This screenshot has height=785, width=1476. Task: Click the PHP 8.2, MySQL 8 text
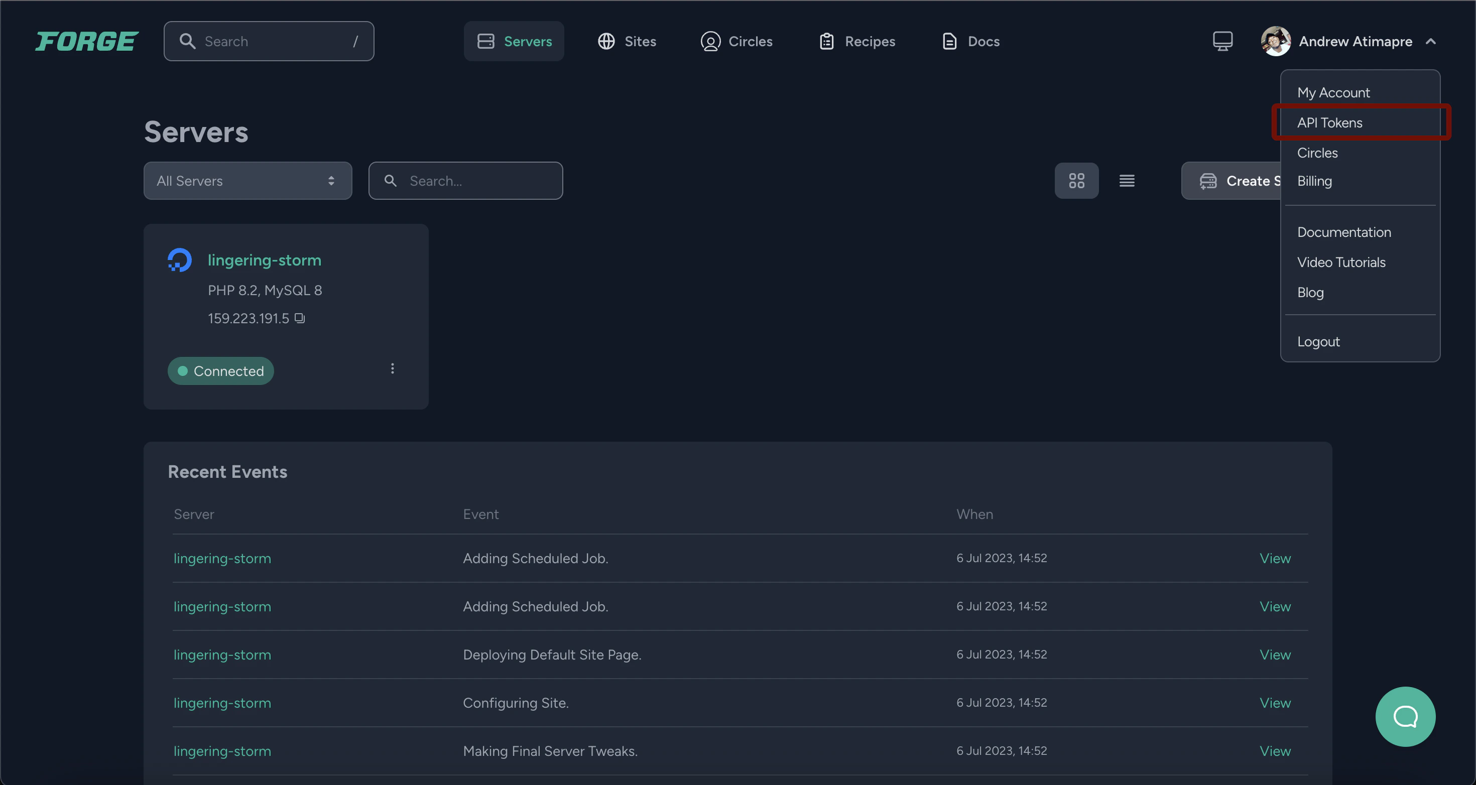click(265, 291)
